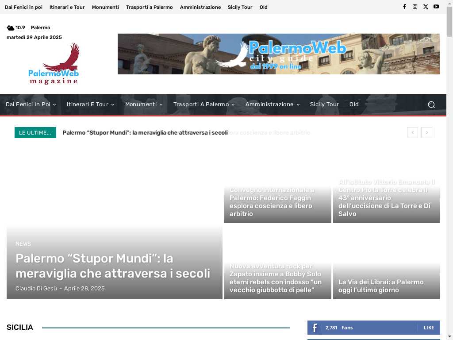Open 'La Via dei Librai' article
The width and height of the screenshot is (453, 340).
tap(381, 286)
